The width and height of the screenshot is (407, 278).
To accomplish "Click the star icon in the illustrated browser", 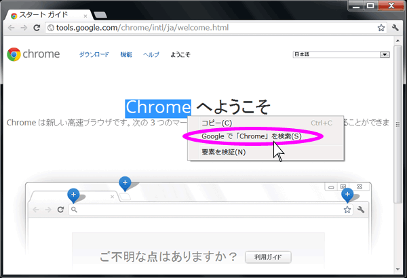I will click(x=347, y=210).
